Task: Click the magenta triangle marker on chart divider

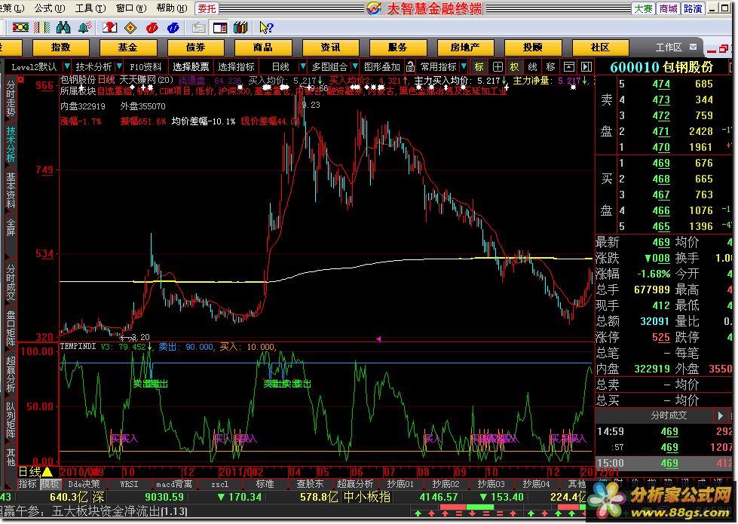Action: pos(378,339)
